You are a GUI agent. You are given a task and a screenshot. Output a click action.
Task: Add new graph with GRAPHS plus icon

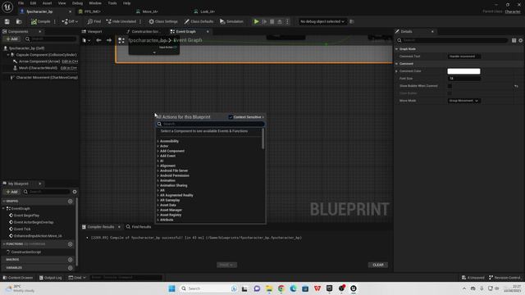coord(70,202)
